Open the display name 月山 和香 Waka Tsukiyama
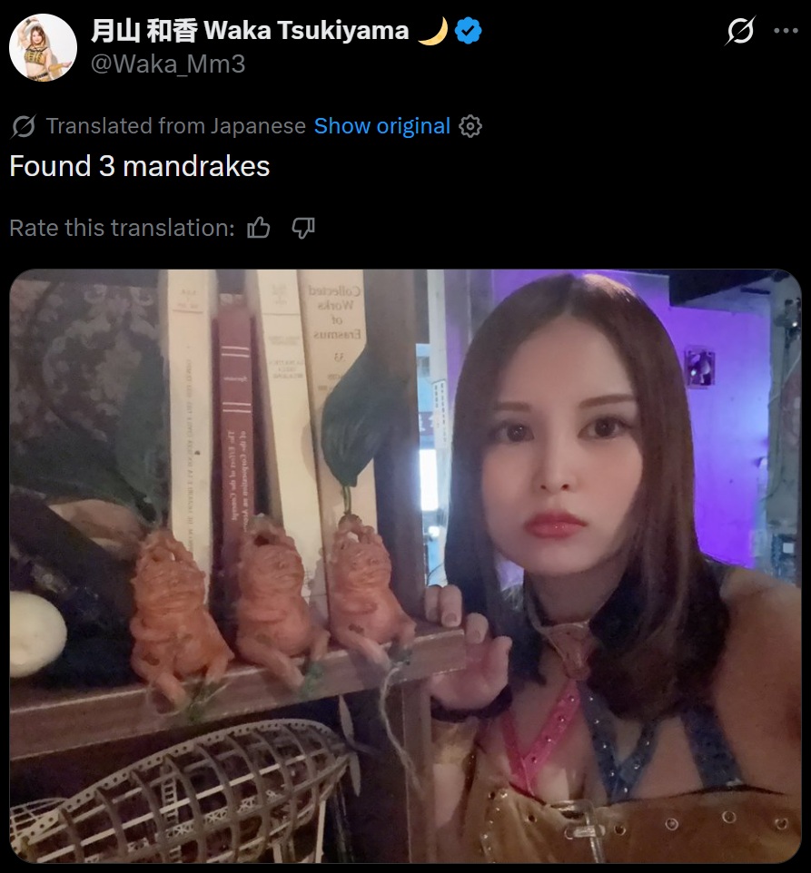Image resolution: width=811 pixels, height=873 pixels. click(250, 31)
